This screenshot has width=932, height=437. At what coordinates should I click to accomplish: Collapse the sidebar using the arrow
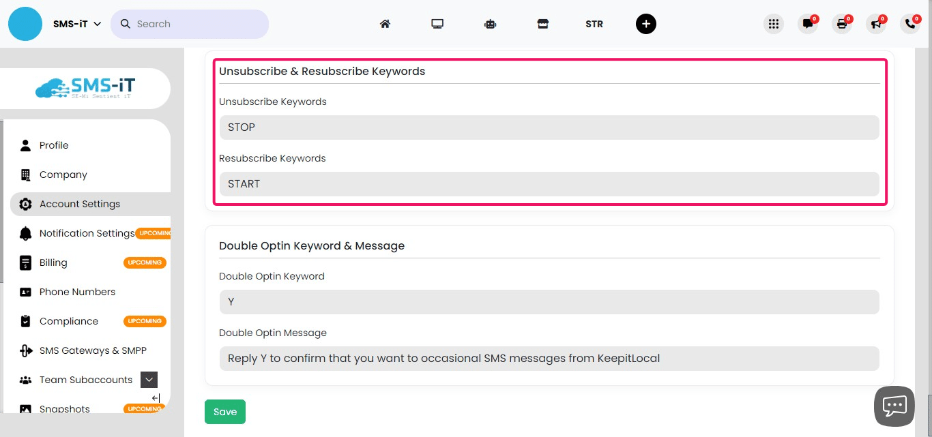click(155, 397)
